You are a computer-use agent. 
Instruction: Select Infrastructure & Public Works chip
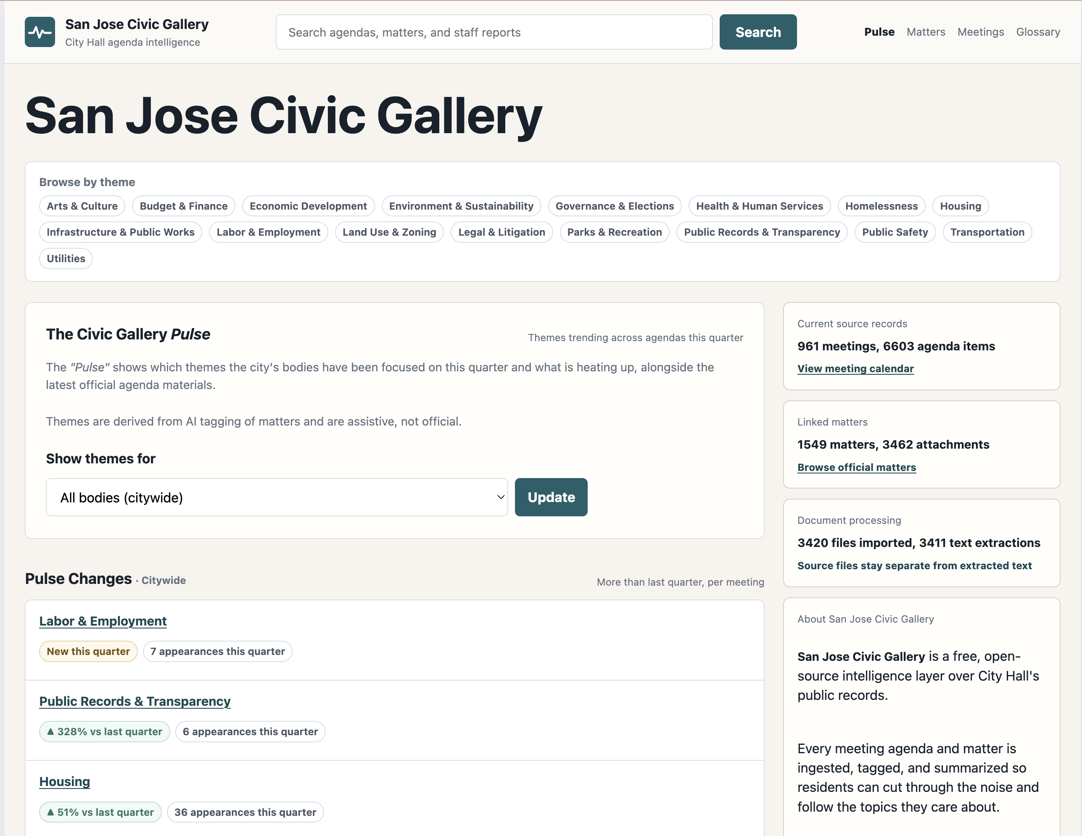120,232
